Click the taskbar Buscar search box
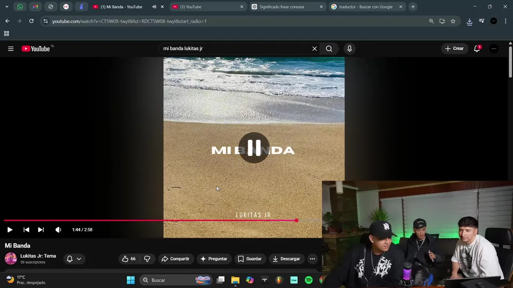513x288 pixels. pyautogui.click(x=176, y=280)
